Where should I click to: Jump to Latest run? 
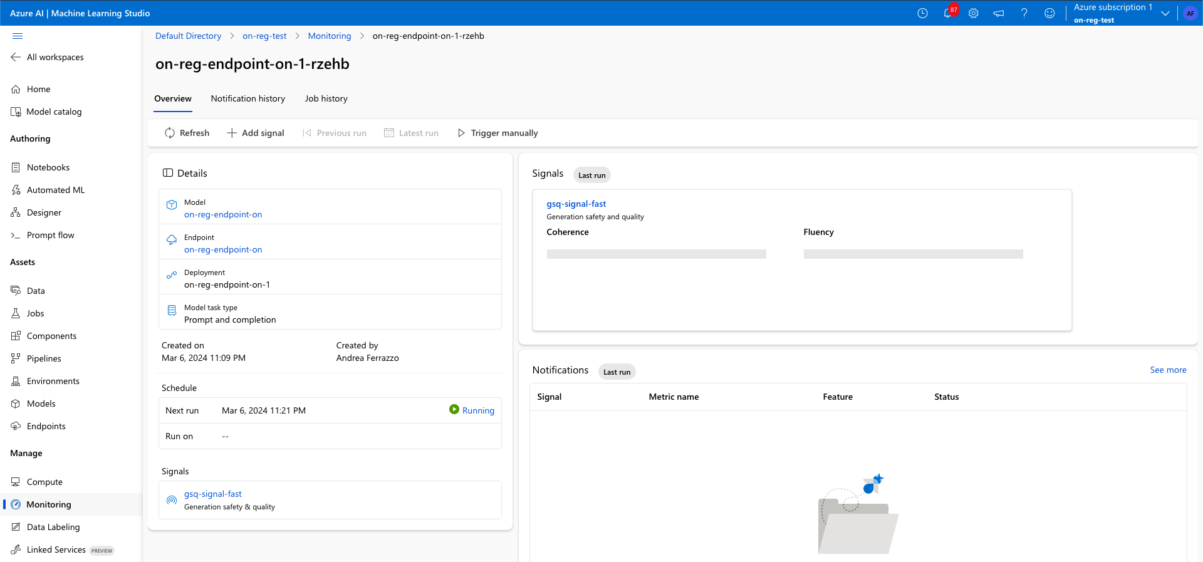(x=411, y=133)
